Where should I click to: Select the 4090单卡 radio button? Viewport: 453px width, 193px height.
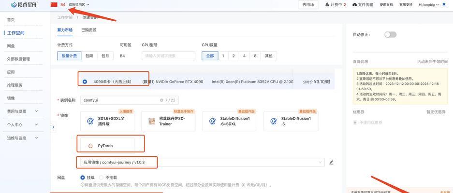[x=85, y=82]
